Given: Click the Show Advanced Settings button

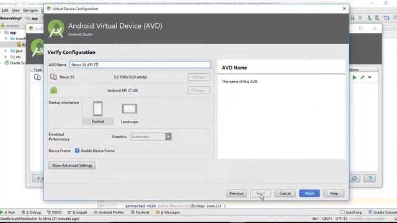Looking at the screenshot, I should pyautogui.click(x=72, y=165).
